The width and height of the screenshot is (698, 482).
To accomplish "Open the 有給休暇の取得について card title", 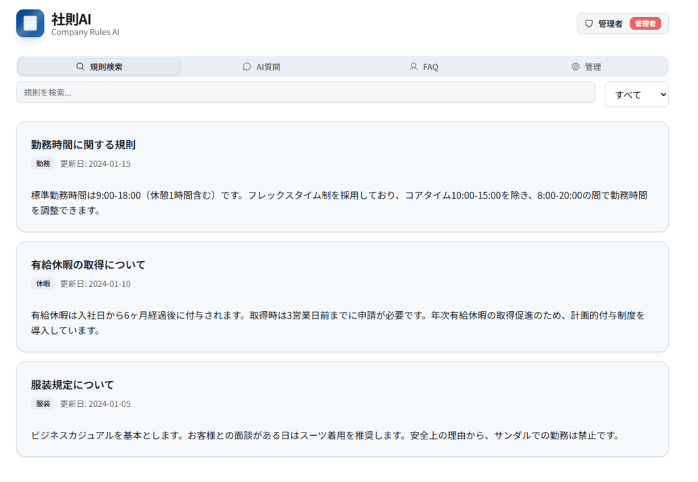I will point(88,264).
